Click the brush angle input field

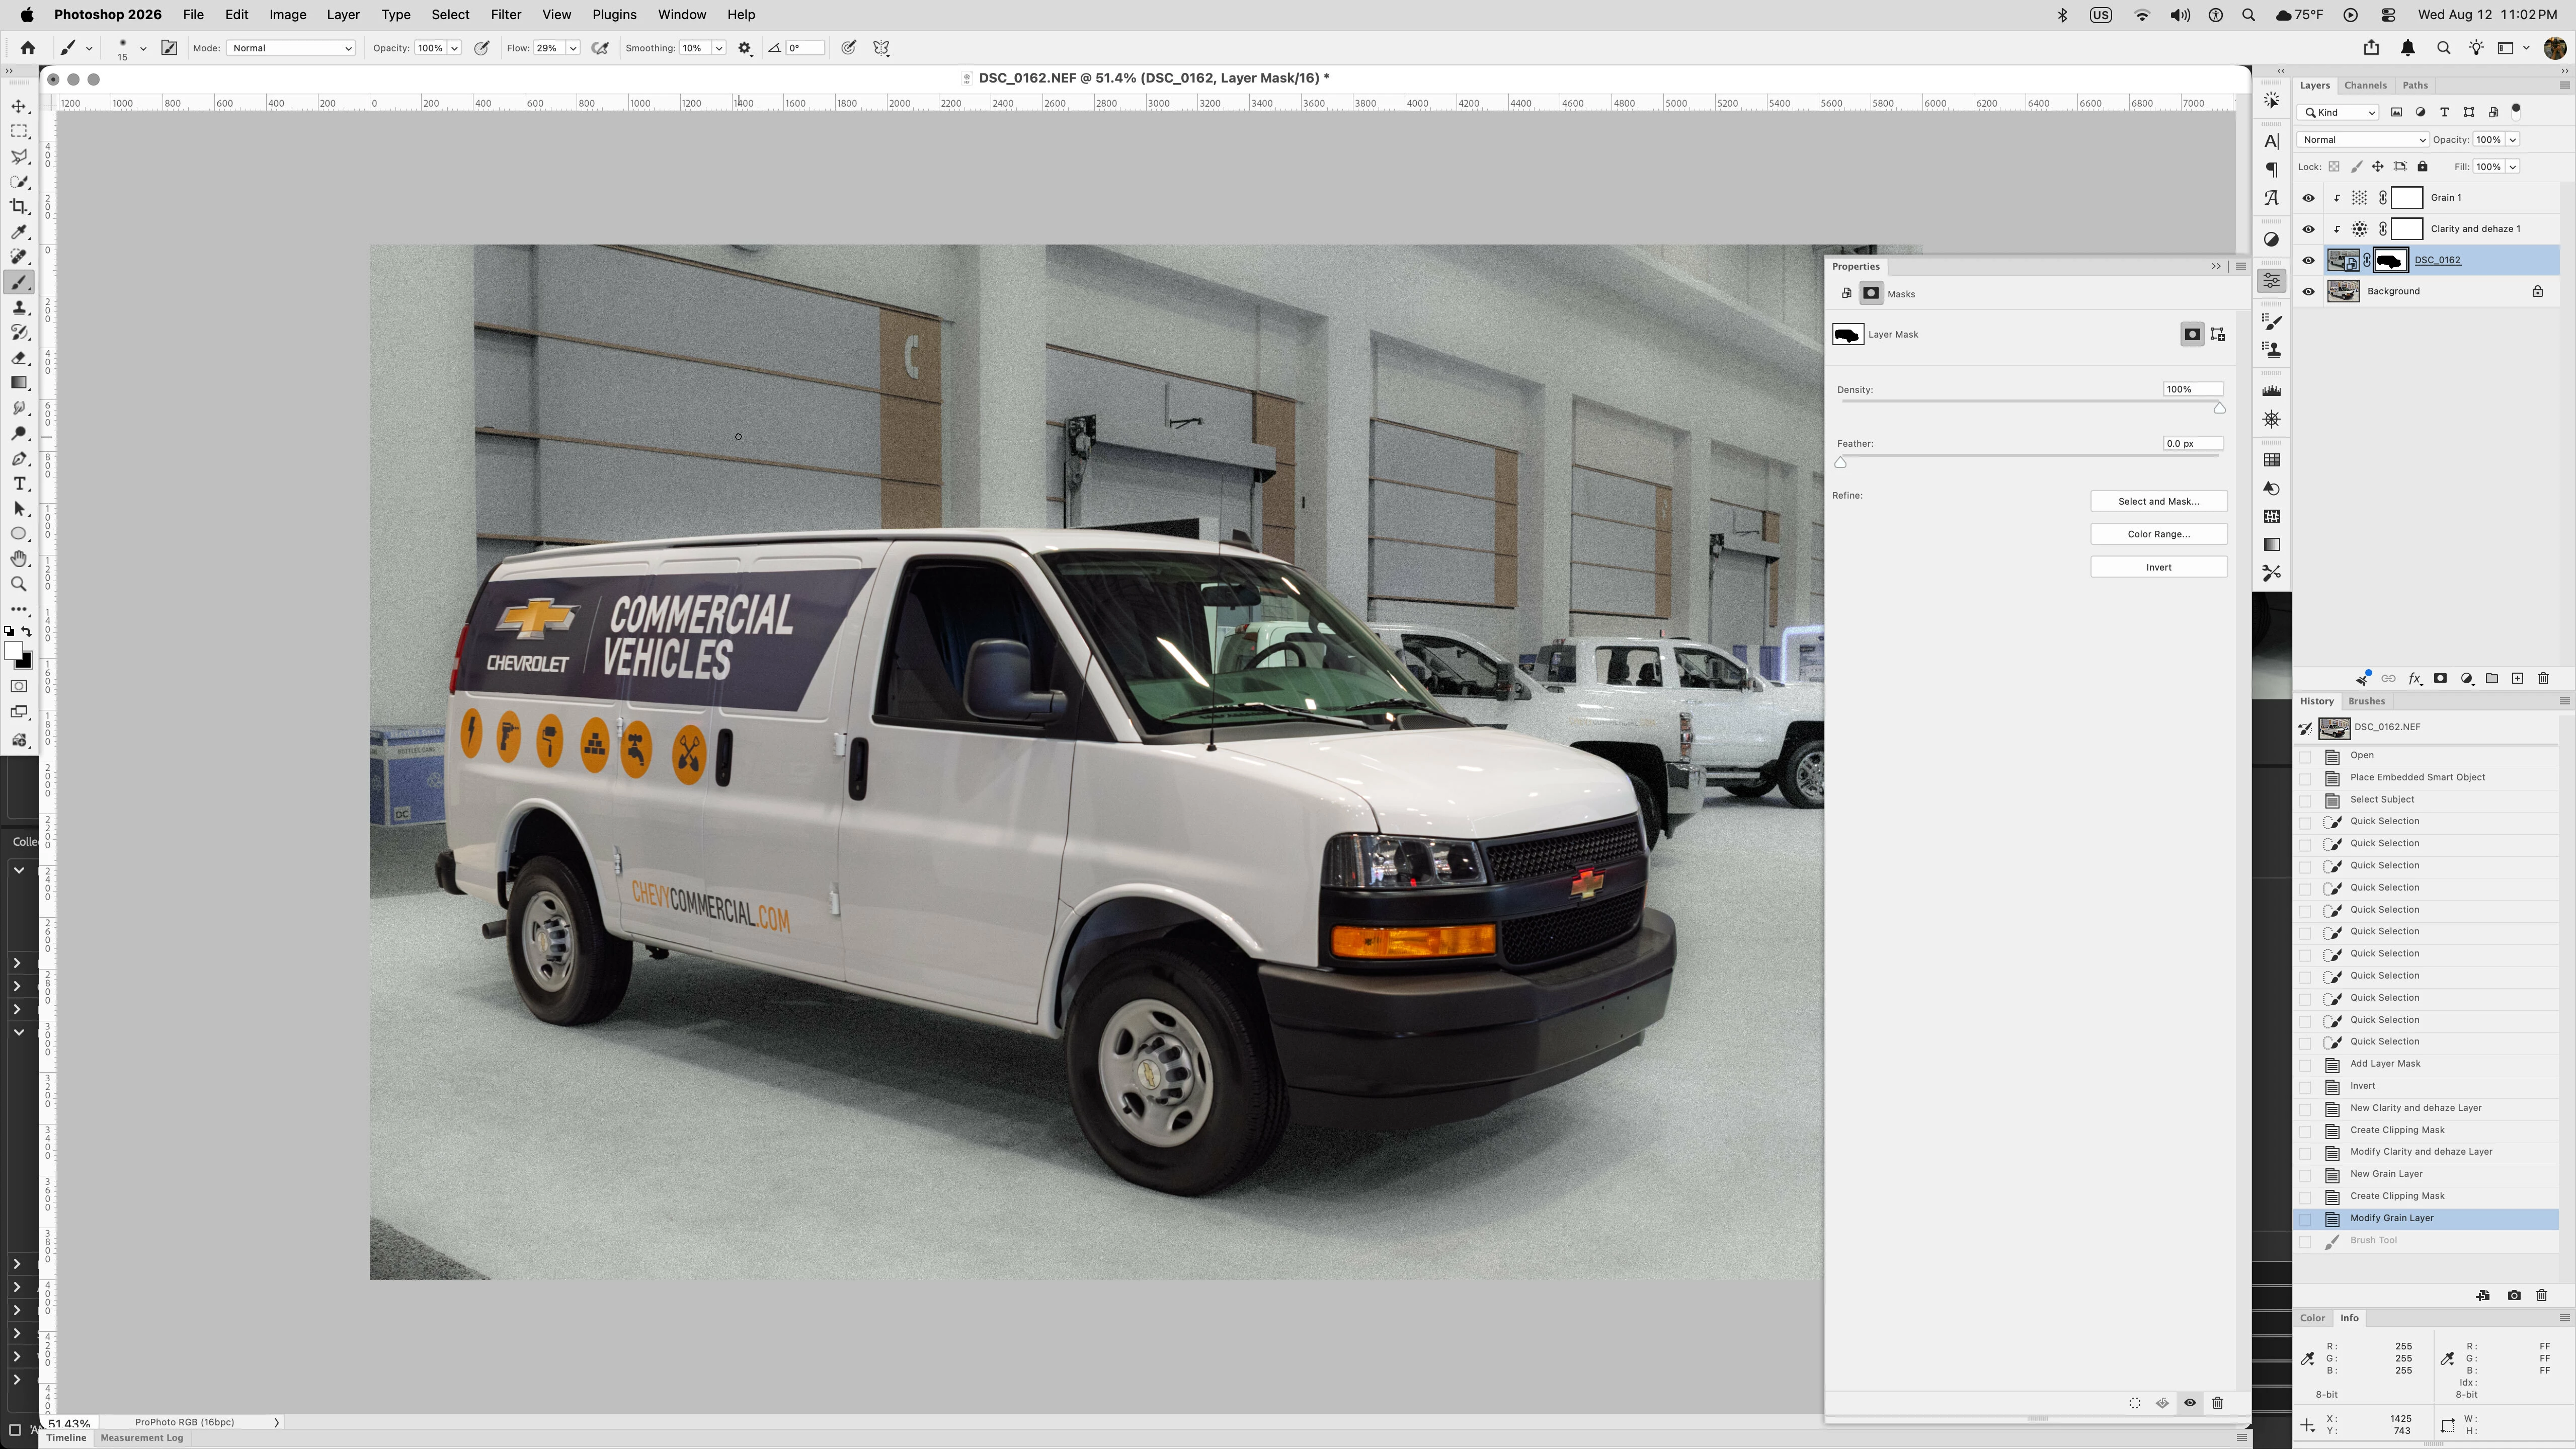(x=805, y=48)
